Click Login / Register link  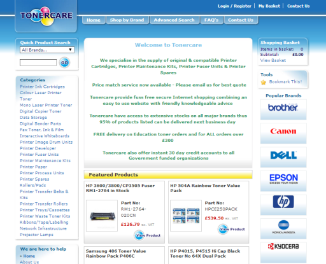234,6
